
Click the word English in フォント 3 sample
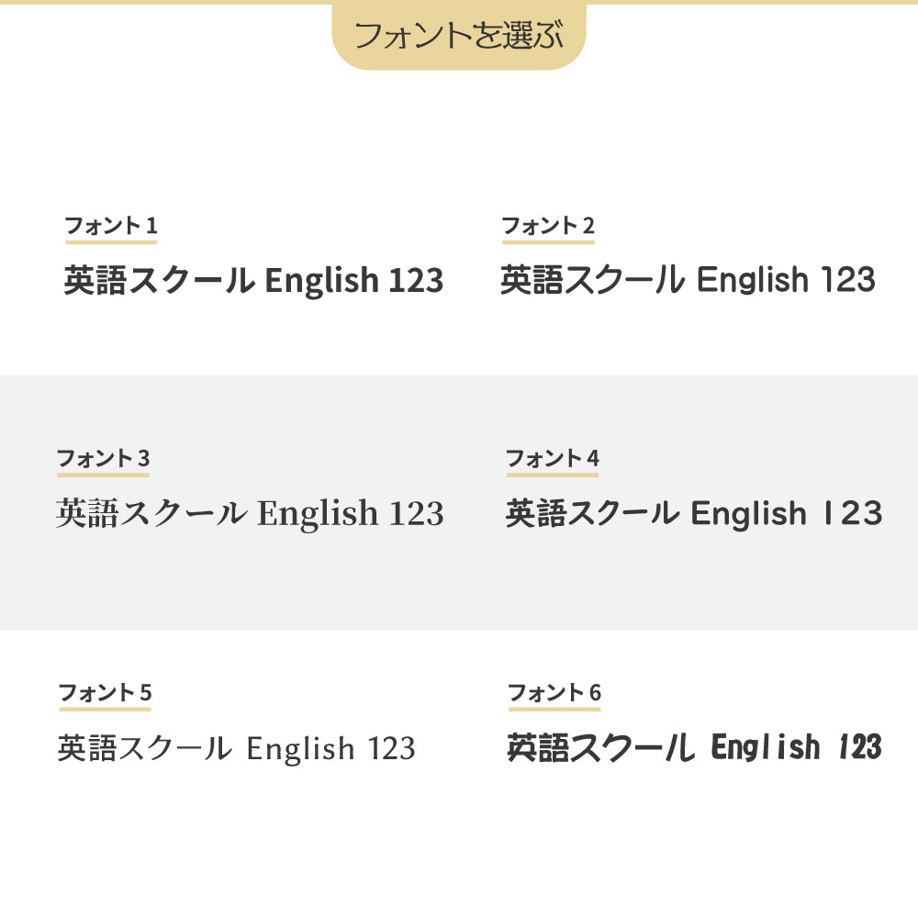click(318, 514)
